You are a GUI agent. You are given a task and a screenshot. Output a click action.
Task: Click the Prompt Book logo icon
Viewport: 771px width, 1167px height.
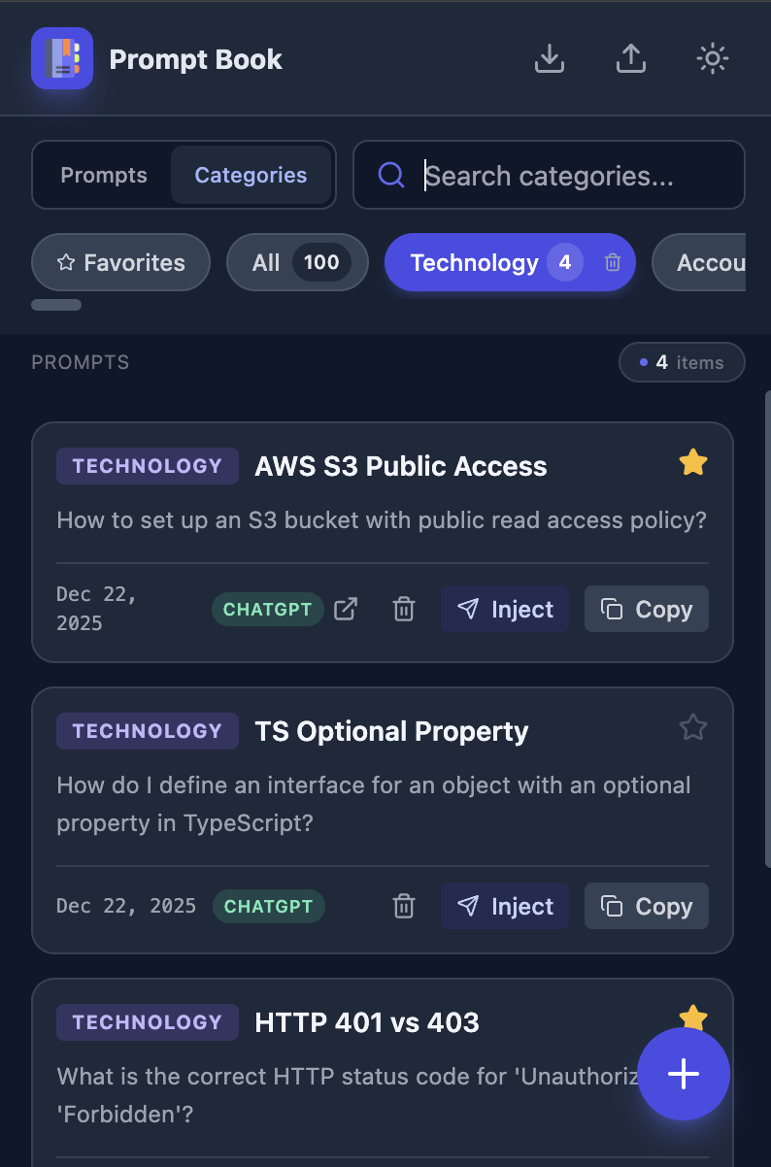(62, 58)
